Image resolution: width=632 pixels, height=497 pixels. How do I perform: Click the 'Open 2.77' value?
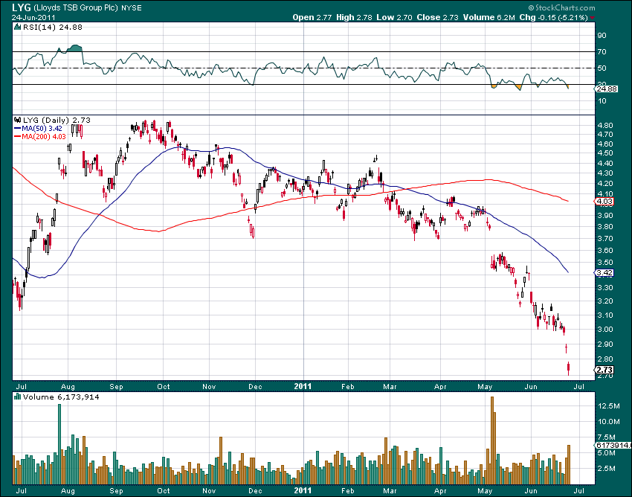312,17
